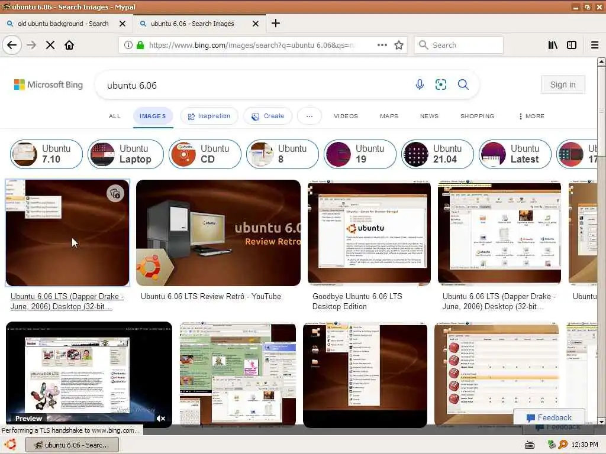Click the green padlock security icon
Screen dimensions: 606x454
click(x=140, y=45)
